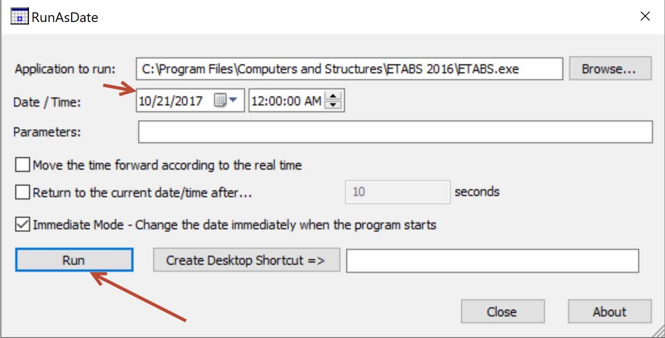This screenshot has width=665, height=338.
Task: Enable moving time forward according to real time
Action: coord(21,164)
